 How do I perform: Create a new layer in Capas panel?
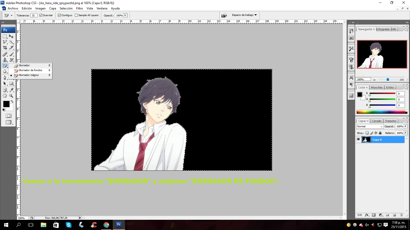(x=394, y=215)
